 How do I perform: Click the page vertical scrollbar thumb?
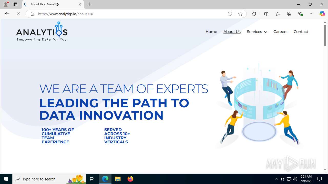(x=325, y=36)
